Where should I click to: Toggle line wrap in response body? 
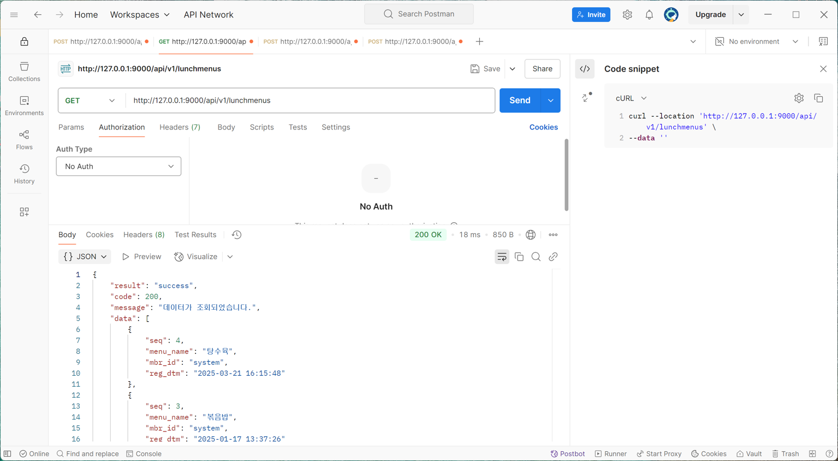click(502, 257)
